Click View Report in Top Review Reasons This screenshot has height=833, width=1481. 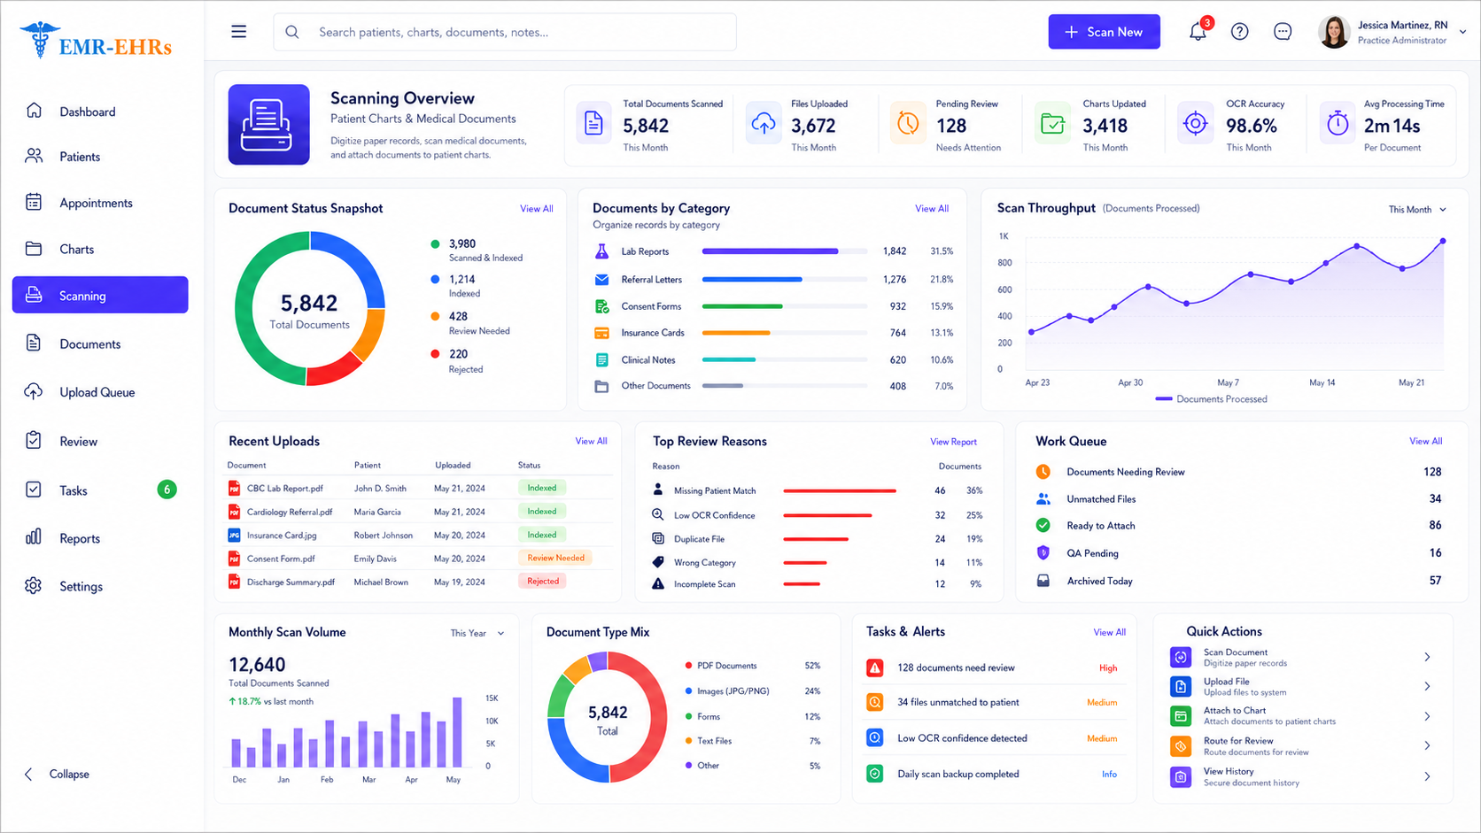pos(953,442)
